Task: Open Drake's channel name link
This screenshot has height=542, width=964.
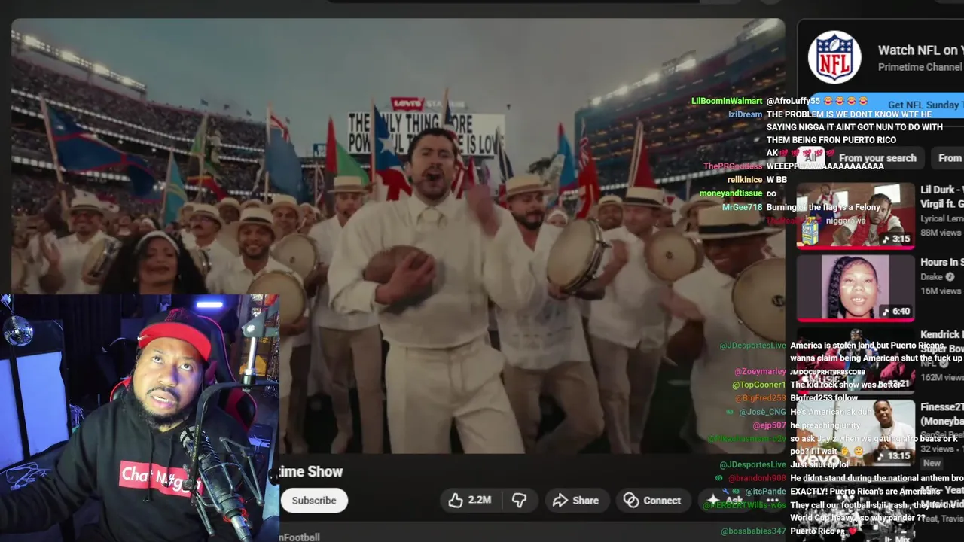Action: click(932, 277)
